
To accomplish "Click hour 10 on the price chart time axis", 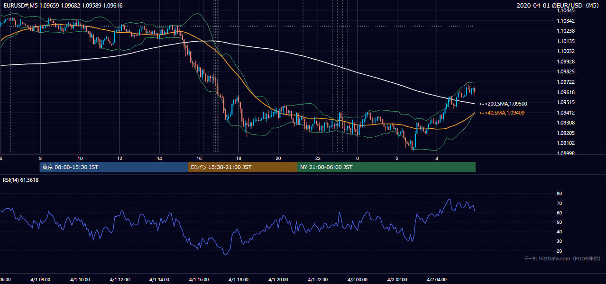I will coord(80,158).
